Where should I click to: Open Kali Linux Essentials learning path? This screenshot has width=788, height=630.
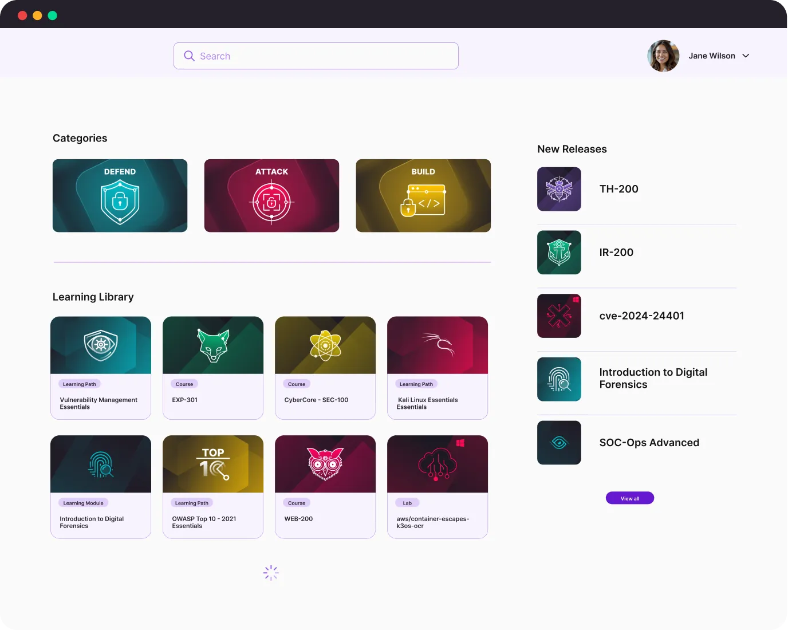click(438, 368)
